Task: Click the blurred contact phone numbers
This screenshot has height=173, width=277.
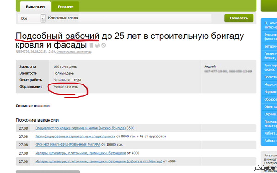Action: point(228,72)
